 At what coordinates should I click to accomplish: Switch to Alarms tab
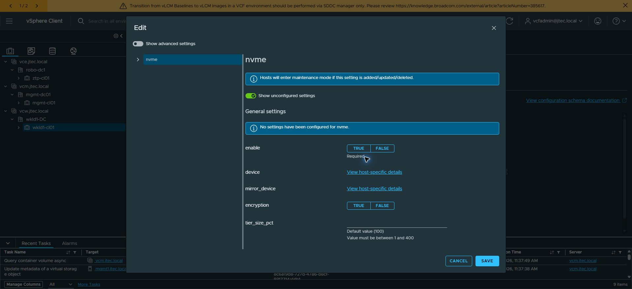click(70, 243)
